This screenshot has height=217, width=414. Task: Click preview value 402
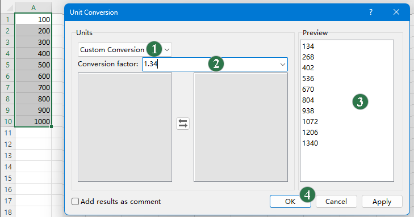tap(308, 68)
